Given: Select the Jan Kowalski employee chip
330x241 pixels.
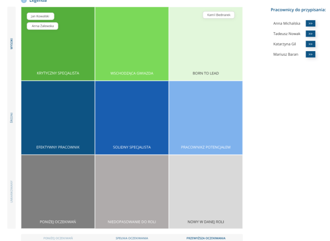Looking at the screenshot, I should click(x=41, y=16).
